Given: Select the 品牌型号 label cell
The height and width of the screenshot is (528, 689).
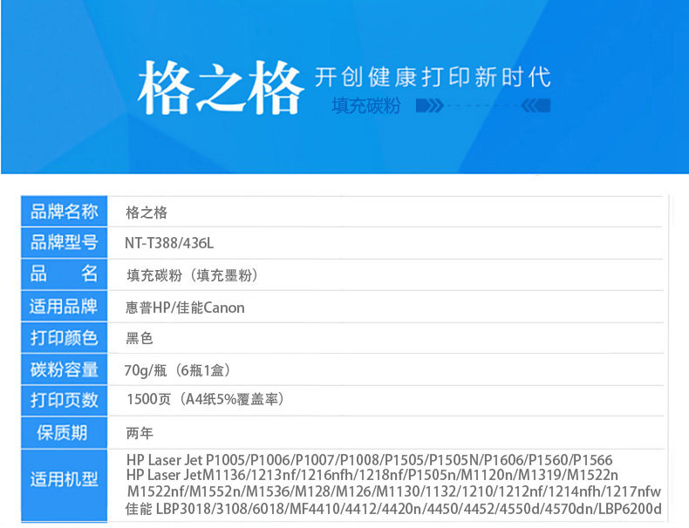Looking at the screenshot, I should [65, 243].
